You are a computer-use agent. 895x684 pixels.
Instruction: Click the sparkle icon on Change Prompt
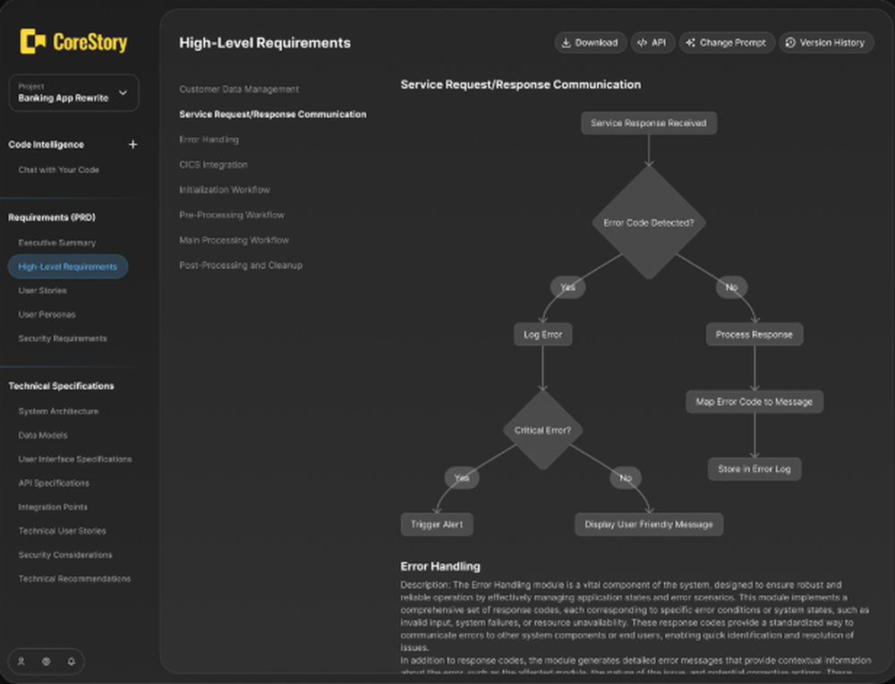point(689,42)
